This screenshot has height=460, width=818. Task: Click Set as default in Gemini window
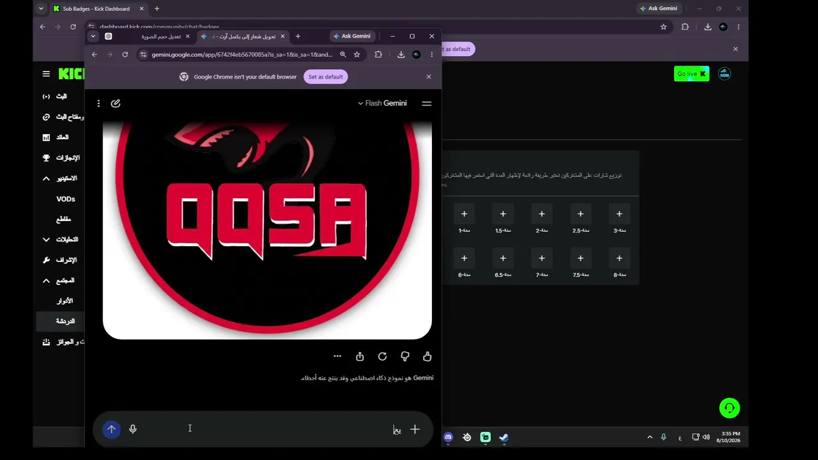[x=326, y=77]
